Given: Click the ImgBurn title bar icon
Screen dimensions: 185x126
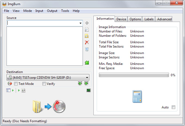Looking at the screenshot, I should pyautogui.click(x=4, y=4).
